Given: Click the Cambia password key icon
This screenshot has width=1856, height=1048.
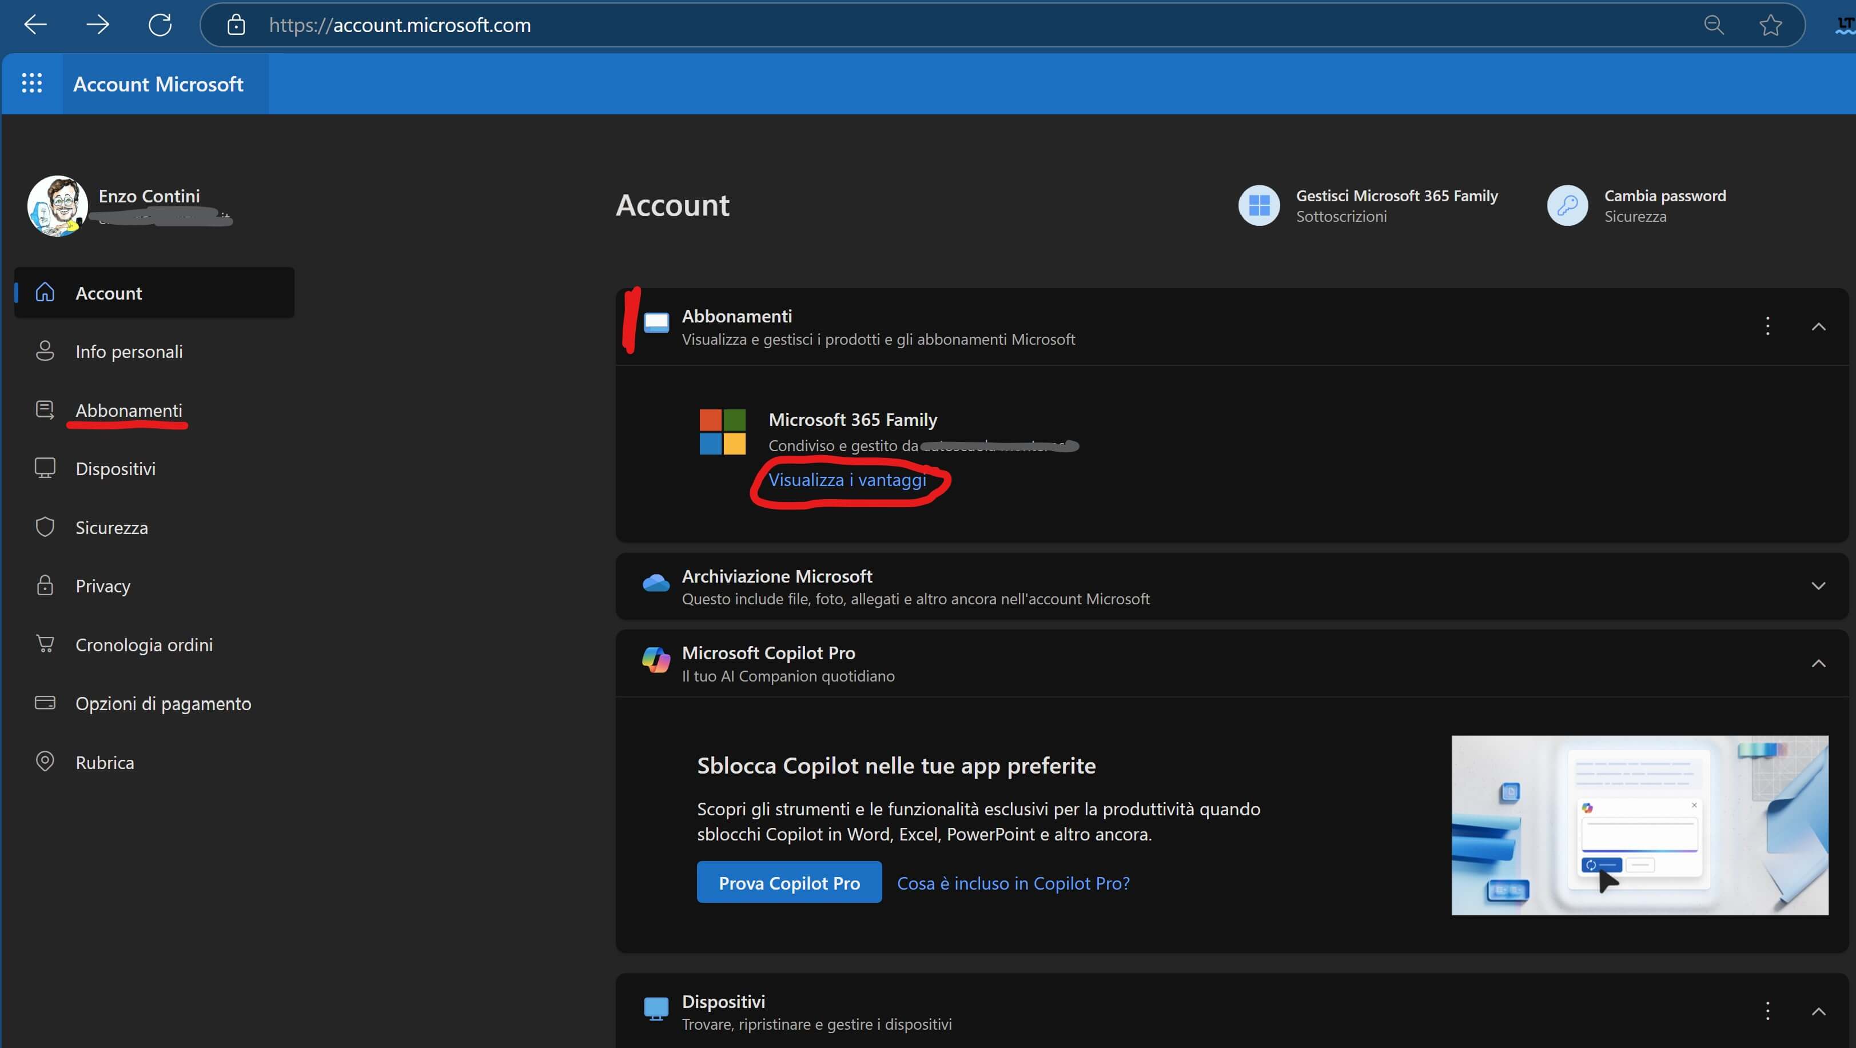Looking at the screenshot, I should click(x=1567, y=206).
